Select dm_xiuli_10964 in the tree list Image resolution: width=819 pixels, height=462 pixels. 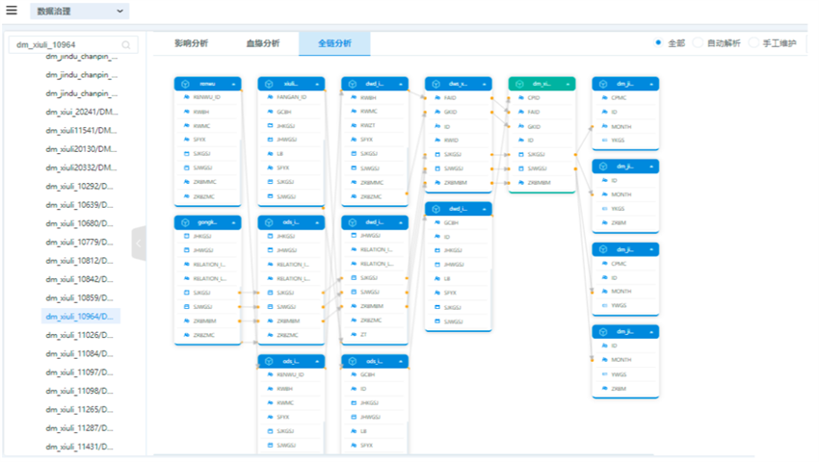pos(81,317)
